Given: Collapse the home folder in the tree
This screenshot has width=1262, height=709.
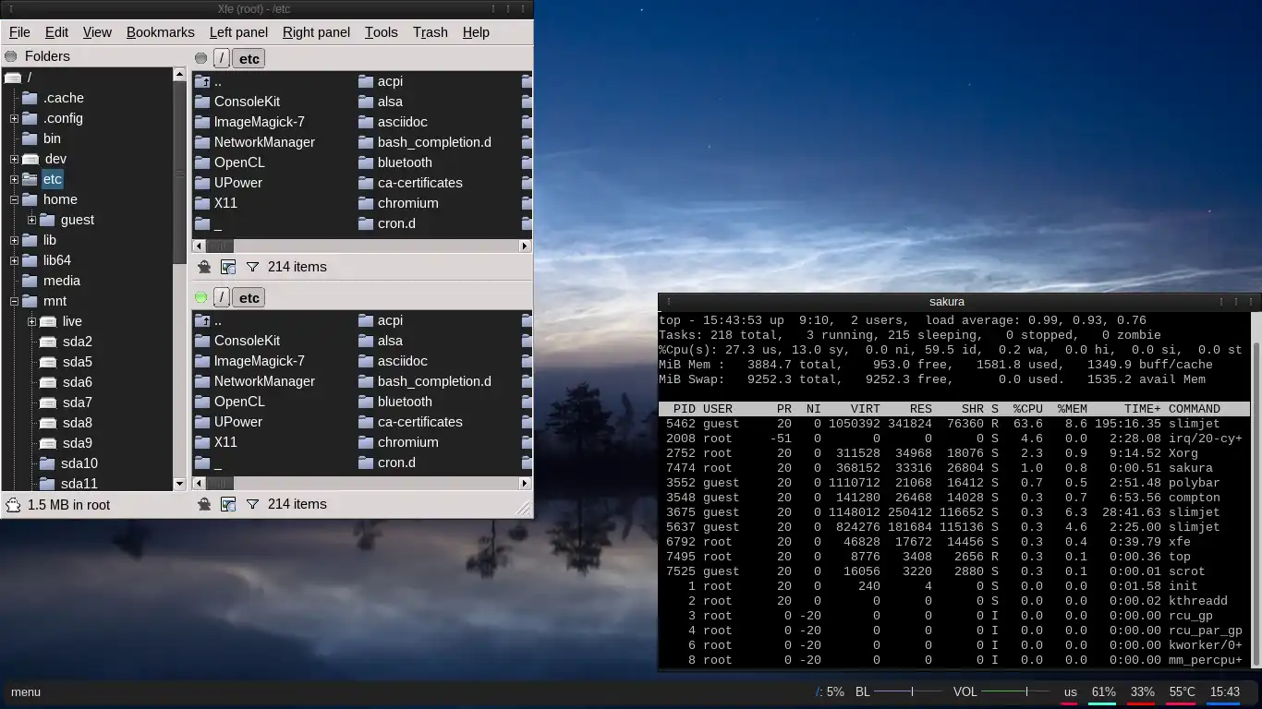Looking at the screenshot, I should (14, 199).
